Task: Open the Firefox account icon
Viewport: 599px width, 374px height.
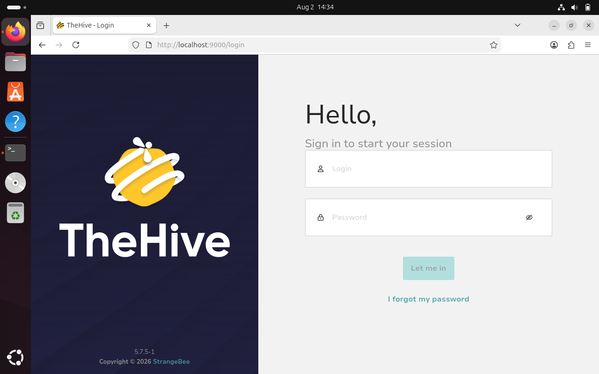Action: coord(554,45)
